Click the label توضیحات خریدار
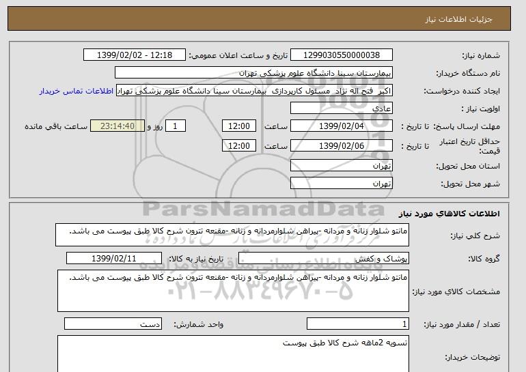Viewport: 526px width, 372px height. [x=473, y=357]
